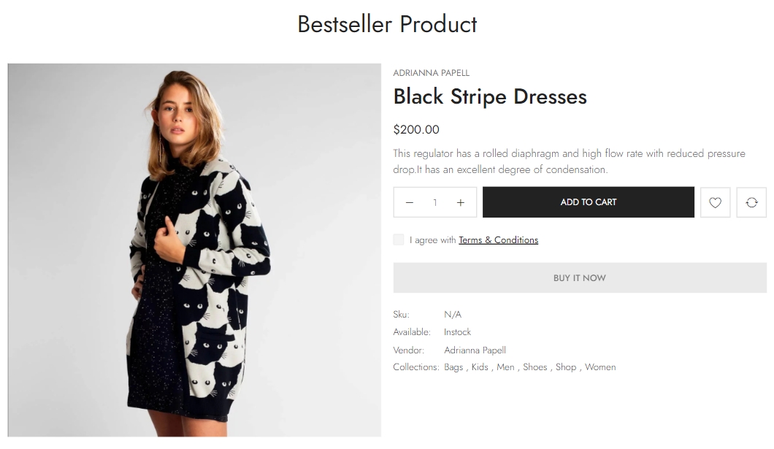Click the quantity input field

coord(435,202)
